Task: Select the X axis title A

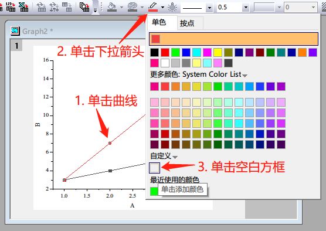Action: click(133, 205)
